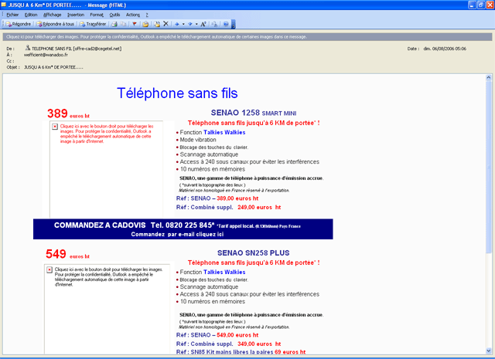This screenshot has height=359, width=495.
Task: Click the 389 euros ht price
Action: point(68,113)
